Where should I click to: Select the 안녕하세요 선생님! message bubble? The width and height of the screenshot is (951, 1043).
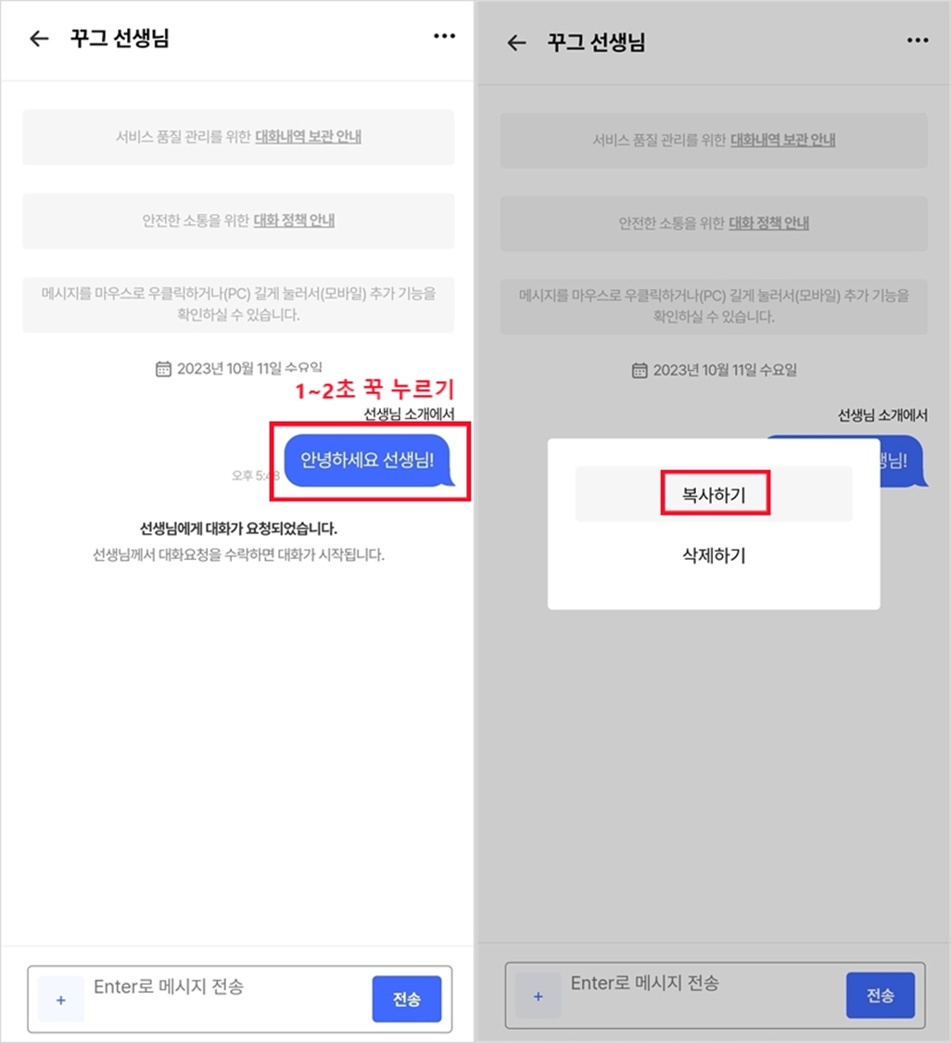(x=368, y=460)
